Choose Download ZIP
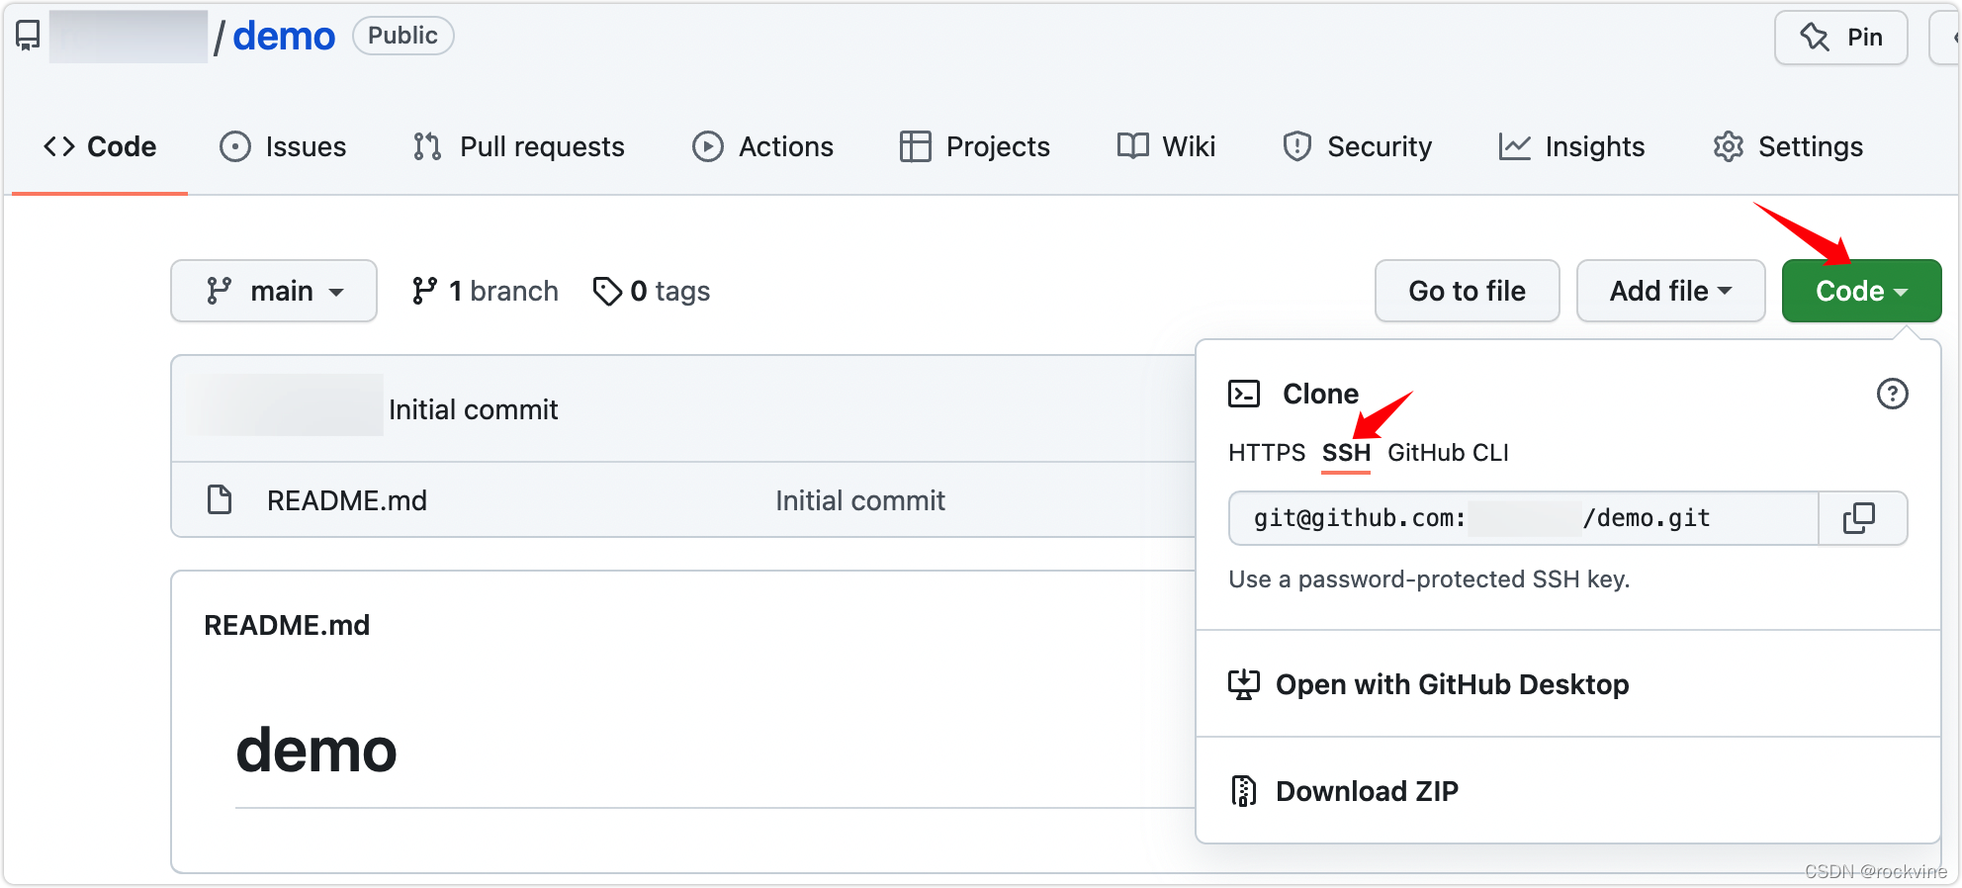 (1367, 791)
